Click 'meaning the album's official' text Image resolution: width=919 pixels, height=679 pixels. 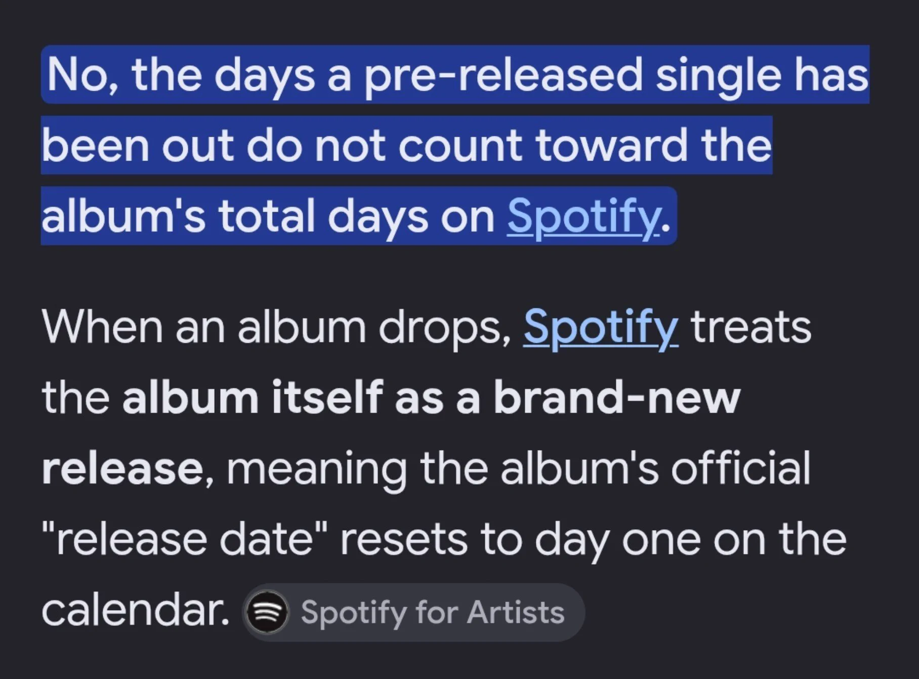[x=519, y=469]
